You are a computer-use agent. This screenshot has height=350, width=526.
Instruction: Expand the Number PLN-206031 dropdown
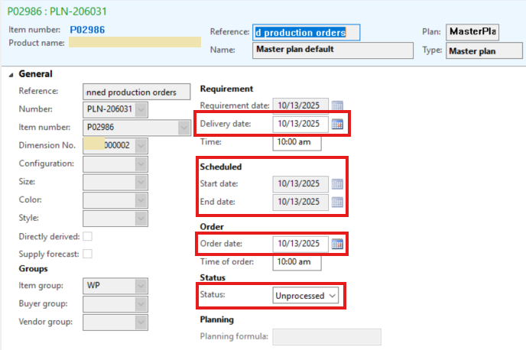tap(141, 109)
